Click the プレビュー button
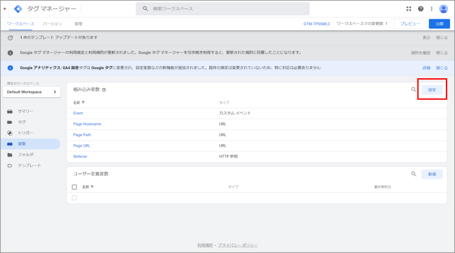 click(410, 24)
